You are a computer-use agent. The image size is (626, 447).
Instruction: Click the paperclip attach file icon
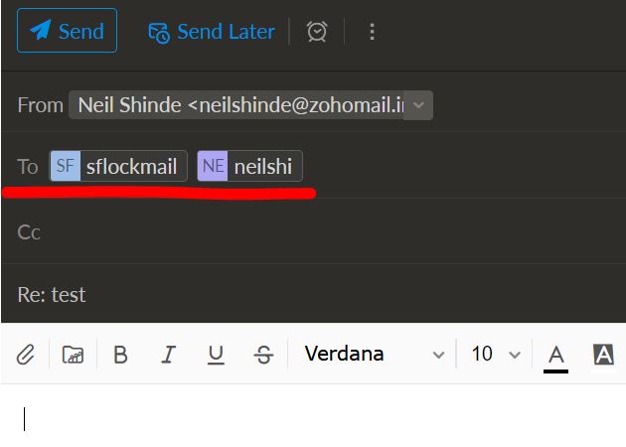pos(26,355)
